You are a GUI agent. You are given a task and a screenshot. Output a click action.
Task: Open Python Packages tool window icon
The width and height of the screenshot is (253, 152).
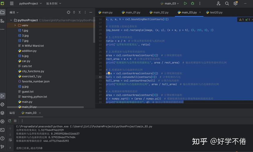[2, 105]
